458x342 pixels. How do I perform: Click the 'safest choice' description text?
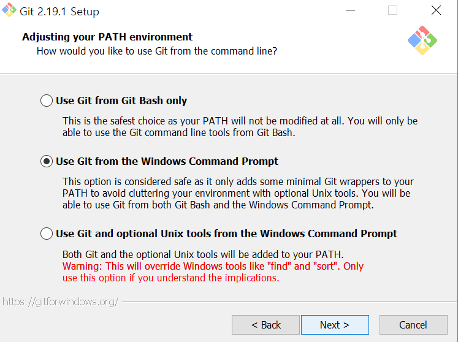point(240,127)
